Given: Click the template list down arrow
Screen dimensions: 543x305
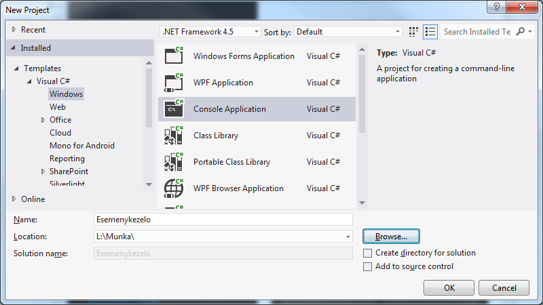Looking at the screenshot, I should coord(362,203).
